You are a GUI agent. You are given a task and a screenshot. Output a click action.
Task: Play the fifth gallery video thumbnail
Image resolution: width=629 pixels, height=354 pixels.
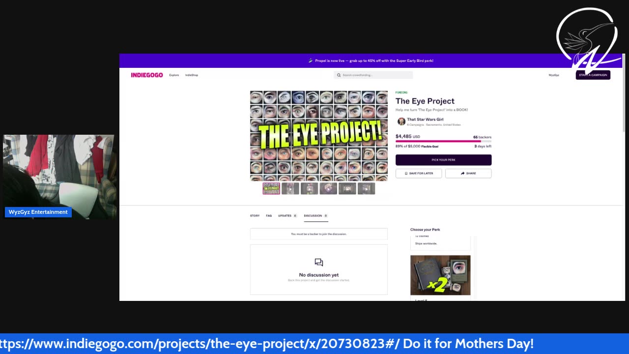(x=347, y=188)
